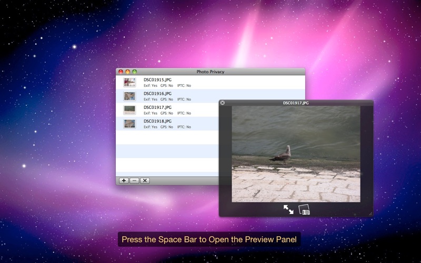Click the remove photo minus button
Viewport: 421px width, 263px height.
pos(134,180)
